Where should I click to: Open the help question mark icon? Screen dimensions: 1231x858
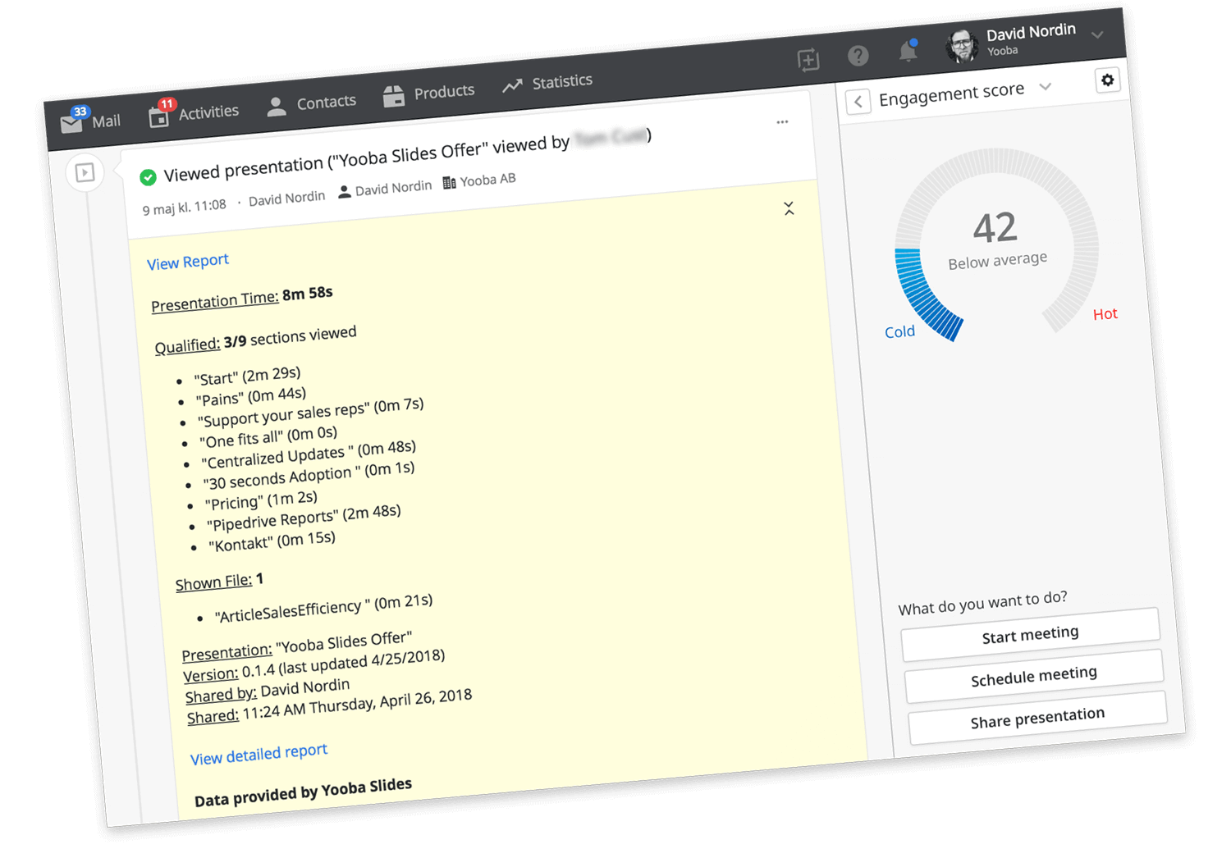pos(858,56)
